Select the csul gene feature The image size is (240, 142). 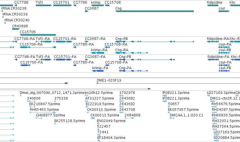(224, 11)
